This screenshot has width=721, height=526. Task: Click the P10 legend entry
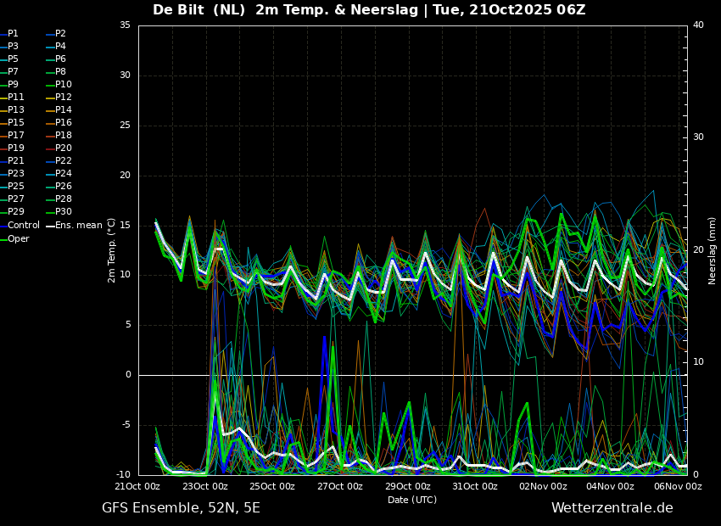pyautogui.click(x=64, y=85)
